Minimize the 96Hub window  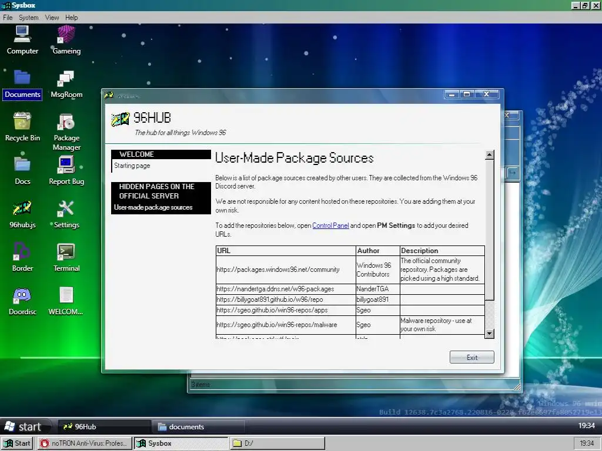(x=452, y=95)
